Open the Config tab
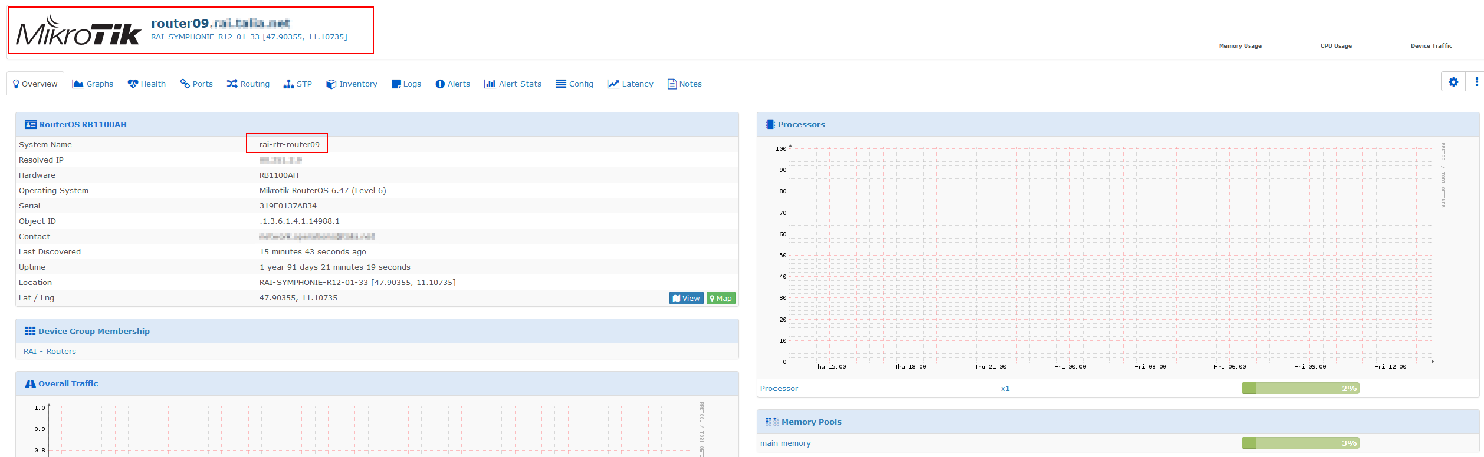This screenshot has height=457, width=1484. pos(574,84)
